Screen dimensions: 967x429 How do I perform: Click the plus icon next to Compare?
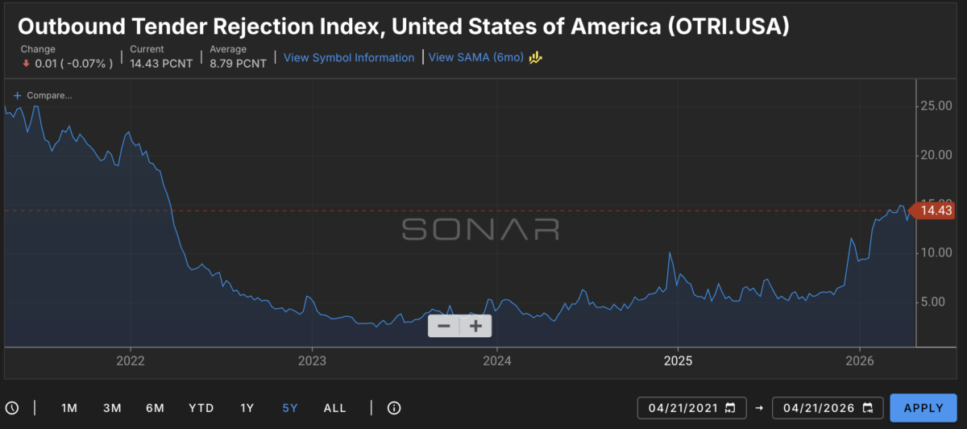(x=17, y=95)
